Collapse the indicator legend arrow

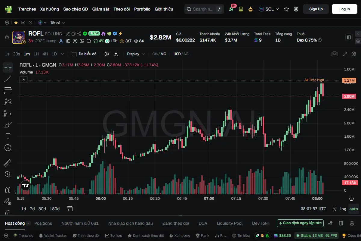point(23,80)
